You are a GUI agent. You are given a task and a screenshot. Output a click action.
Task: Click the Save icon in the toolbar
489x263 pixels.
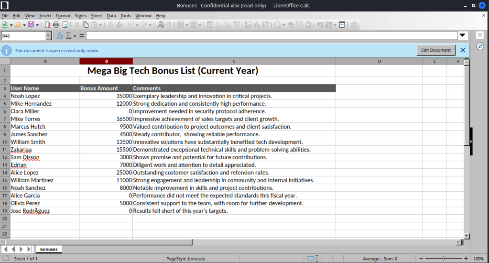(31, 24)
